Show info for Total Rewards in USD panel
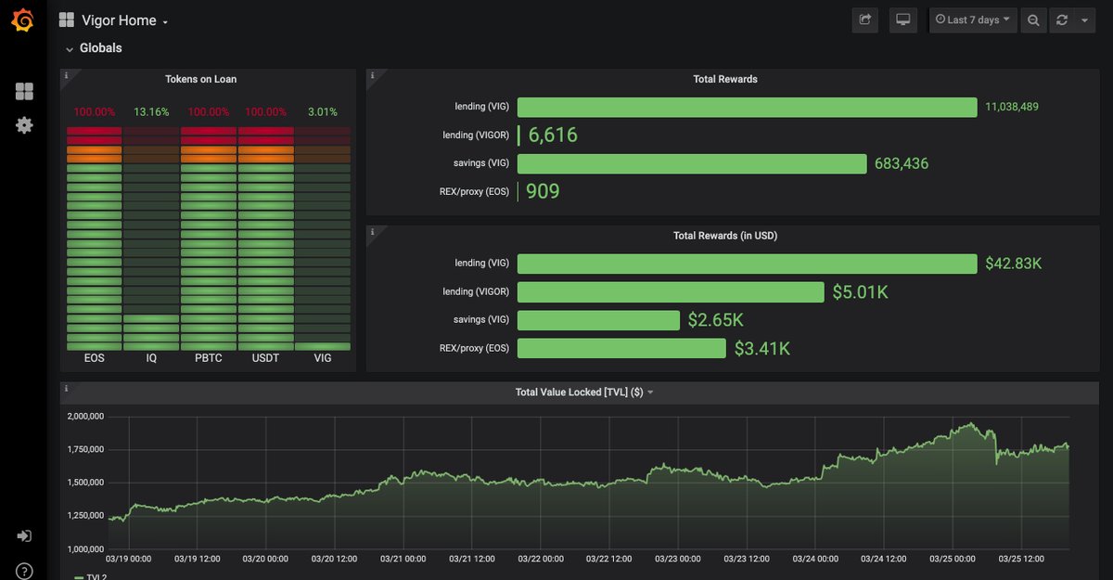Image resolution: width=1113 pixels, height=580 pixels. pyautogui.click(x=371, y=231)
